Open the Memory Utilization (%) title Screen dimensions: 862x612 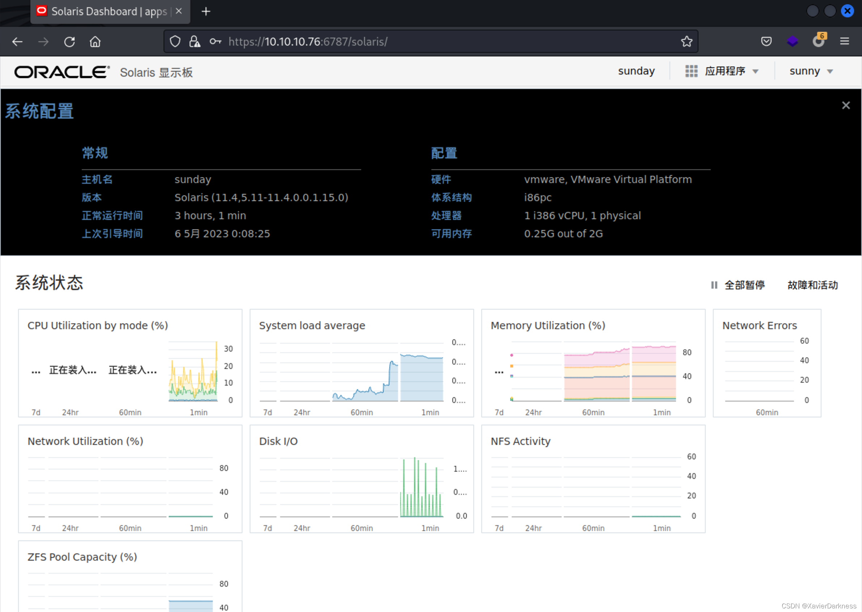click(548, 326)
